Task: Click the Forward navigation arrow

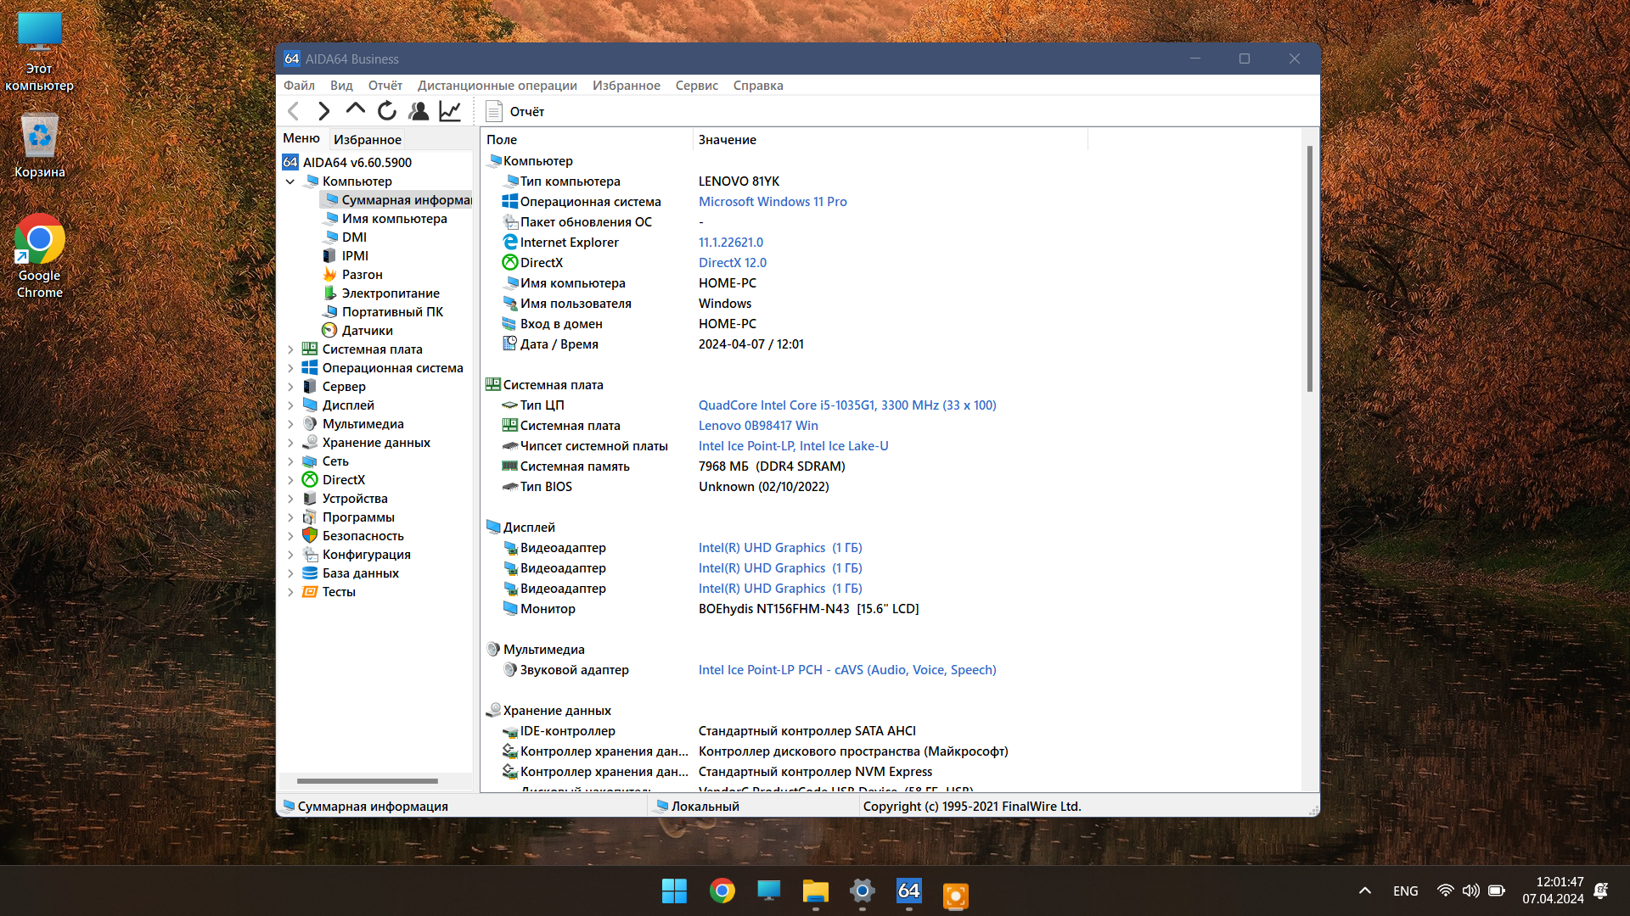Action: click(323, 111)
